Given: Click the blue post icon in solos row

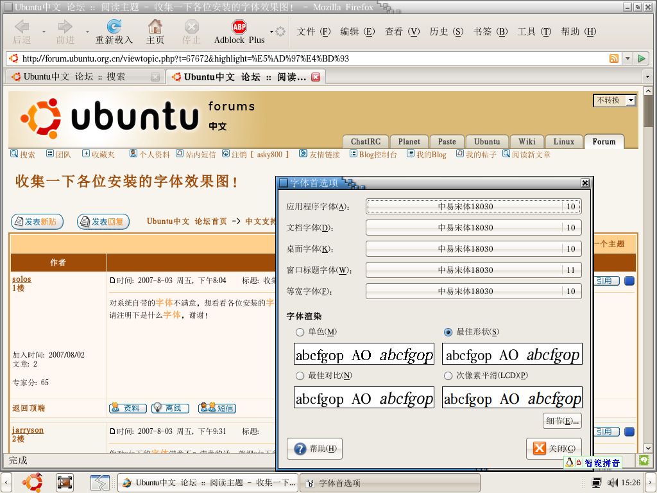Looking at the screenshot, I should click(x=629, y=281).
